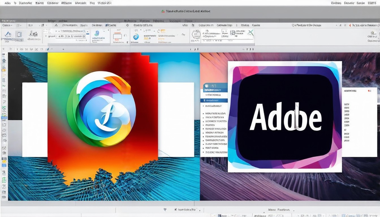The image size is (380, 217).
Task: Click the "Adobe" text in the logo
Action: pos(286,117)
